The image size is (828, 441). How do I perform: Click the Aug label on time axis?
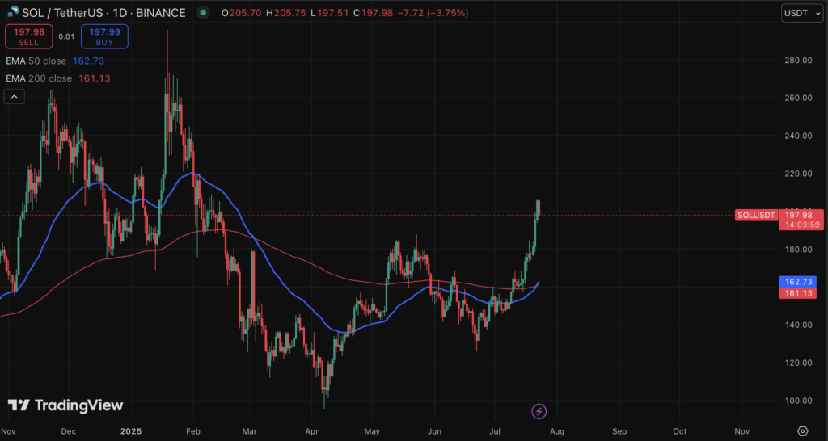(x=557, y=430)
